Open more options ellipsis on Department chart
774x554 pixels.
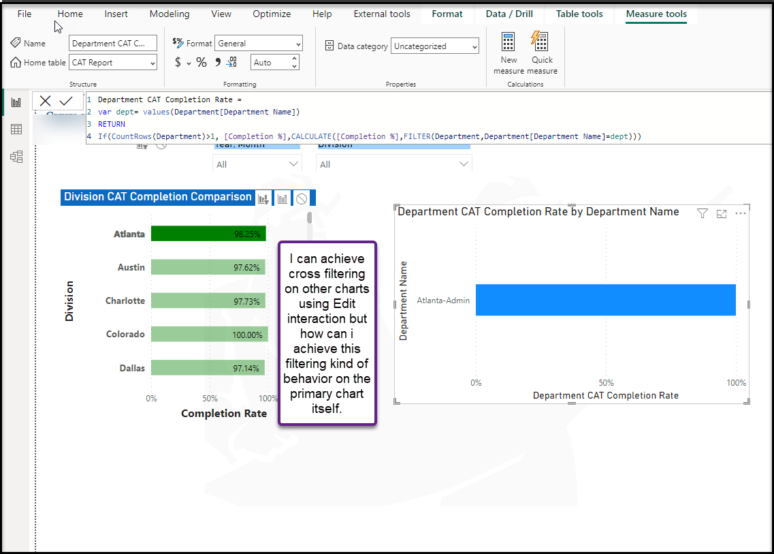[x=741, y=213]
